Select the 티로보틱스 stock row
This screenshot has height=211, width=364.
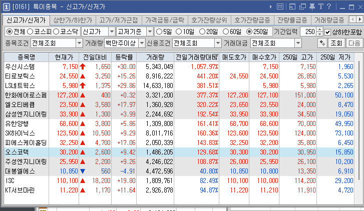(x=179, y=76)
